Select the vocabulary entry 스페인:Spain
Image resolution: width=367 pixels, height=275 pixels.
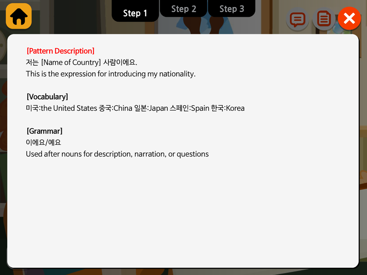click(x=189, y=108)
